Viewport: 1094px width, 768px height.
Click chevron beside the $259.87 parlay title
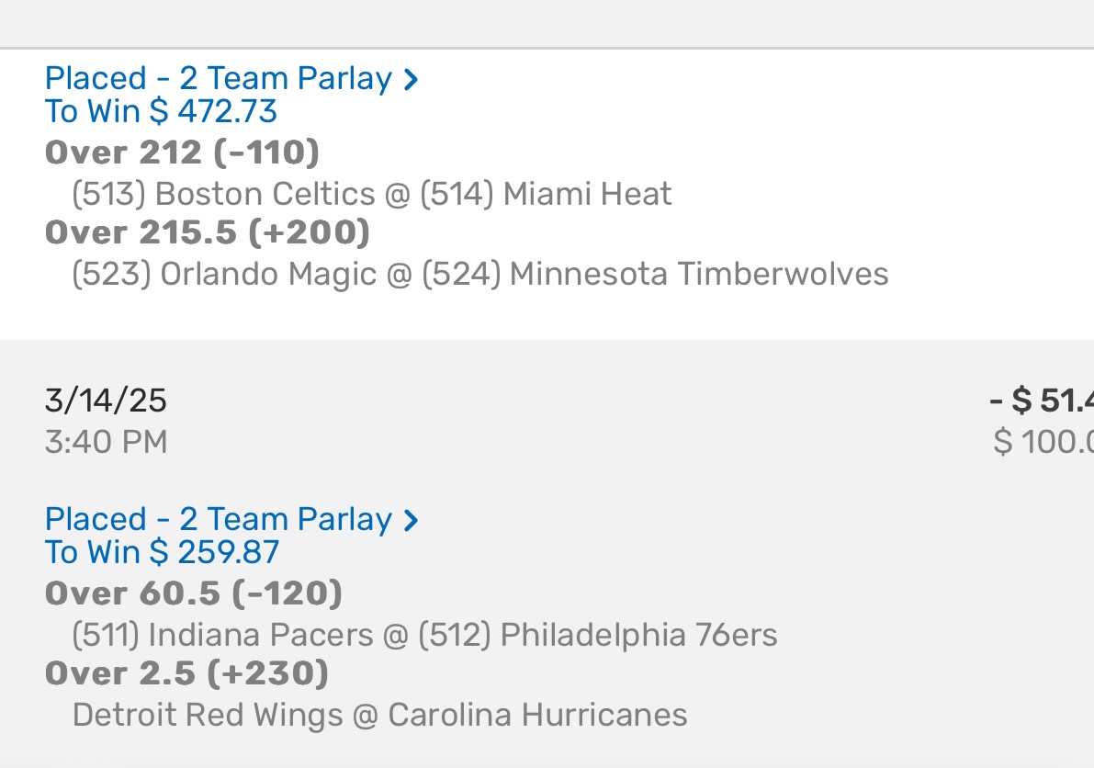412,520
